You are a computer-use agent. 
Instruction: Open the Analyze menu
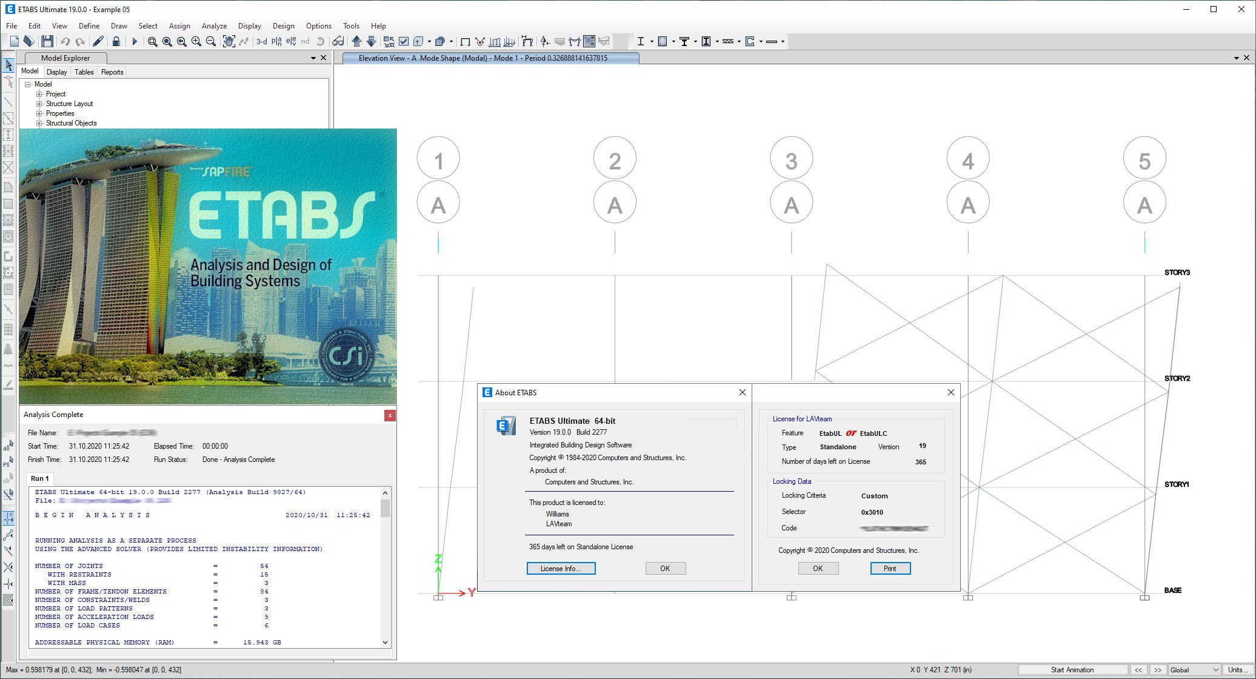pos(214,26)
